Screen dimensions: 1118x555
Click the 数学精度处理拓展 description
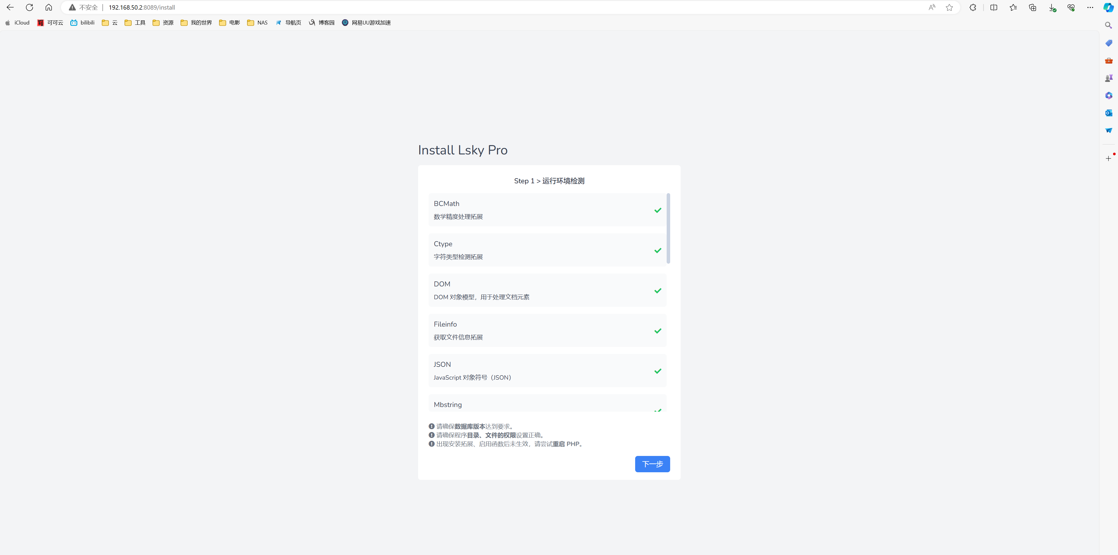click(458, 217)
